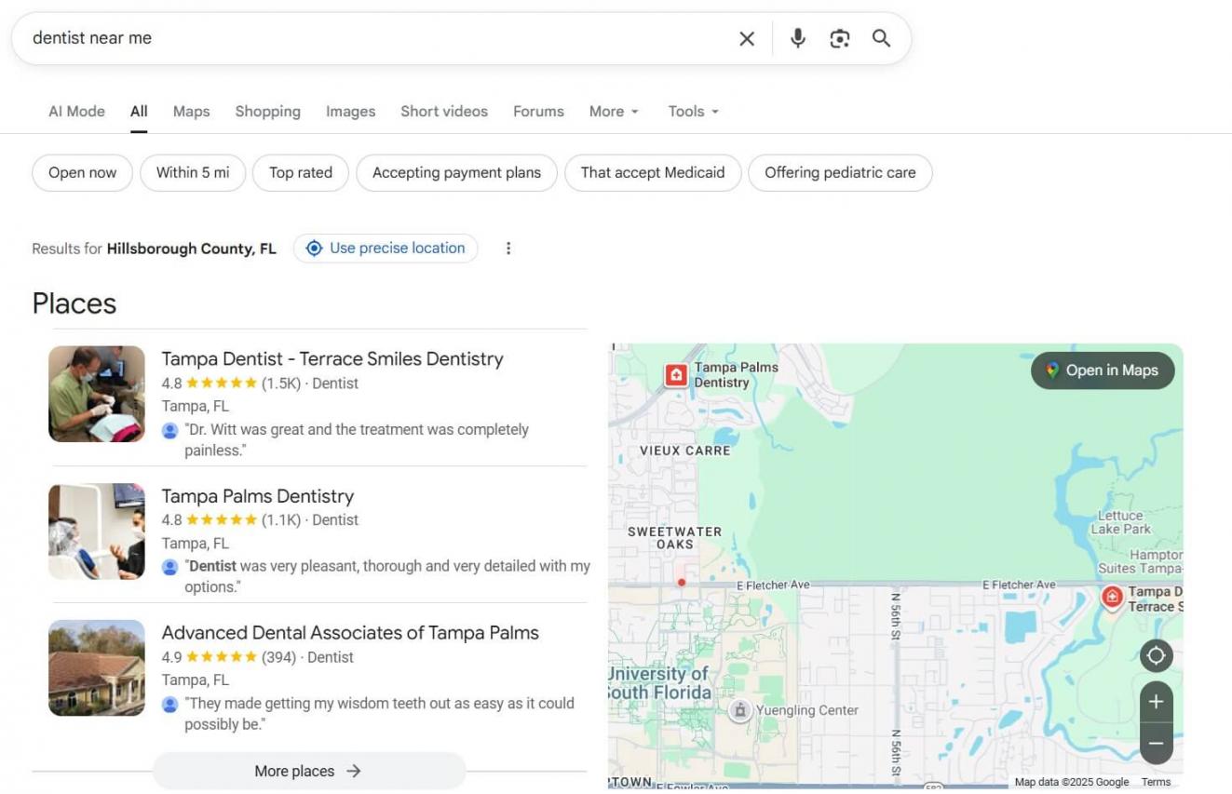
Task: Toggle the 'Offering pediatric care' filter chip
Action: tap(840, 172)
